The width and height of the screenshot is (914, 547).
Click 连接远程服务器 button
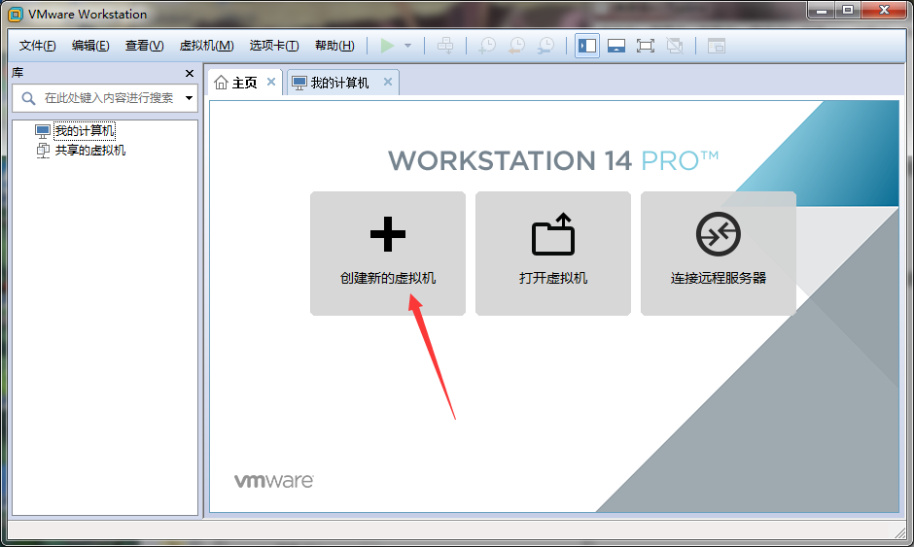click(719, 254)
